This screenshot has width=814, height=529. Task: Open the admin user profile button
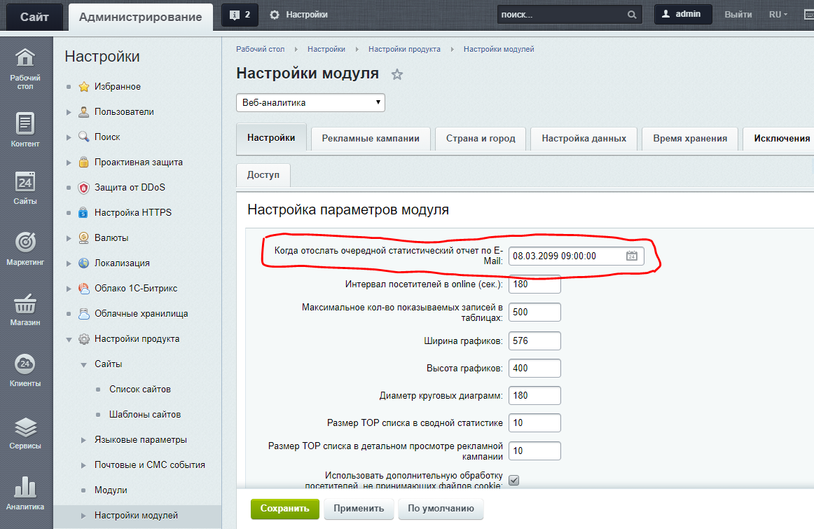(683, 15)
